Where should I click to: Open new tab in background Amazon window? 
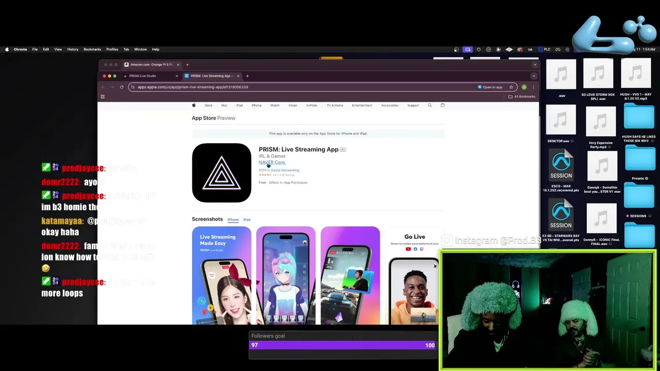coord(187,64)
